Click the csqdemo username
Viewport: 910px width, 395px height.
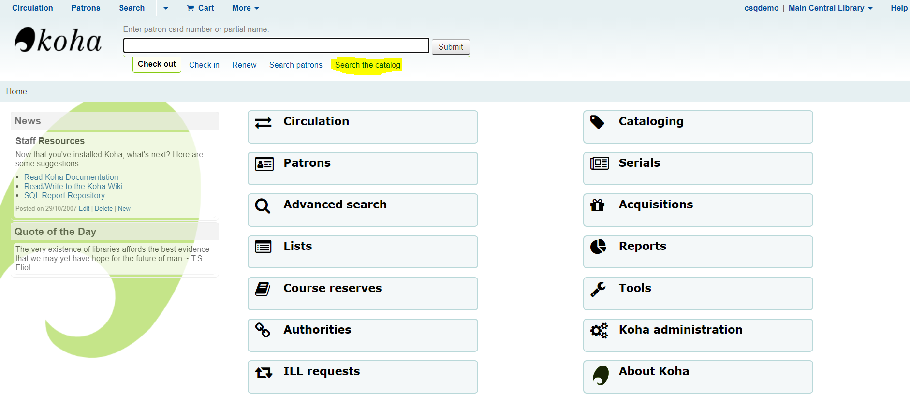click(762, 8)
